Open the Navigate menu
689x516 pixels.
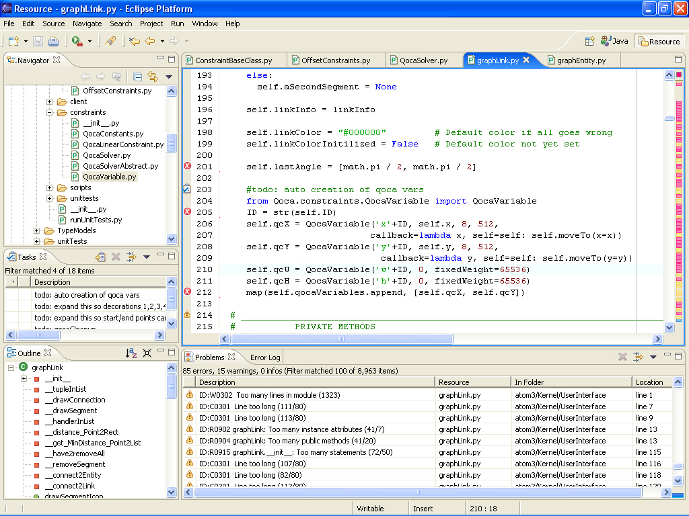[x=86, y=24]
